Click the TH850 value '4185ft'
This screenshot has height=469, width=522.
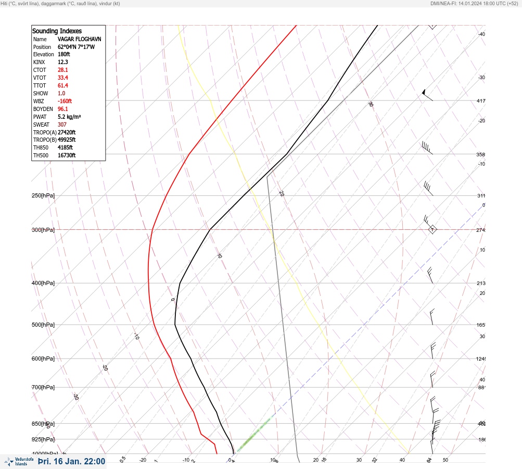[x=65, y=147]
